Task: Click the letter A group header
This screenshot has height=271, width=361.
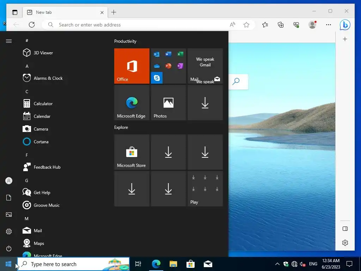Action: tap(27, 66)
